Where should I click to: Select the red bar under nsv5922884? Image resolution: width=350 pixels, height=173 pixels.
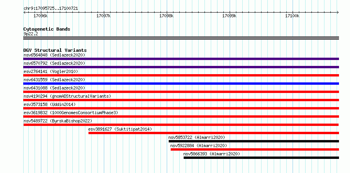[x=255, y=149]
